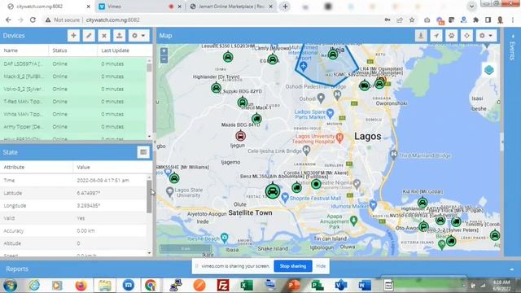
Task: Click the Lagos University Teaching Hospital pin
Action: click(339, 138)
